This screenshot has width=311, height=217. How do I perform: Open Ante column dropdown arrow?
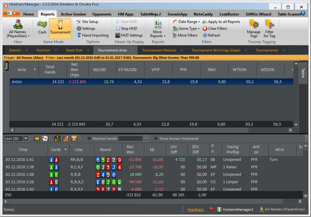(35, 70)
